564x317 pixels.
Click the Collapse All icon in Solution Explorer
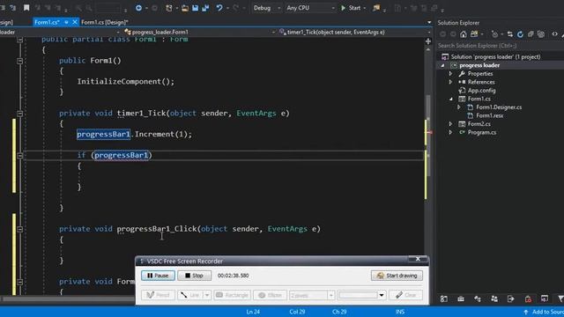click(x=531, y=34)
